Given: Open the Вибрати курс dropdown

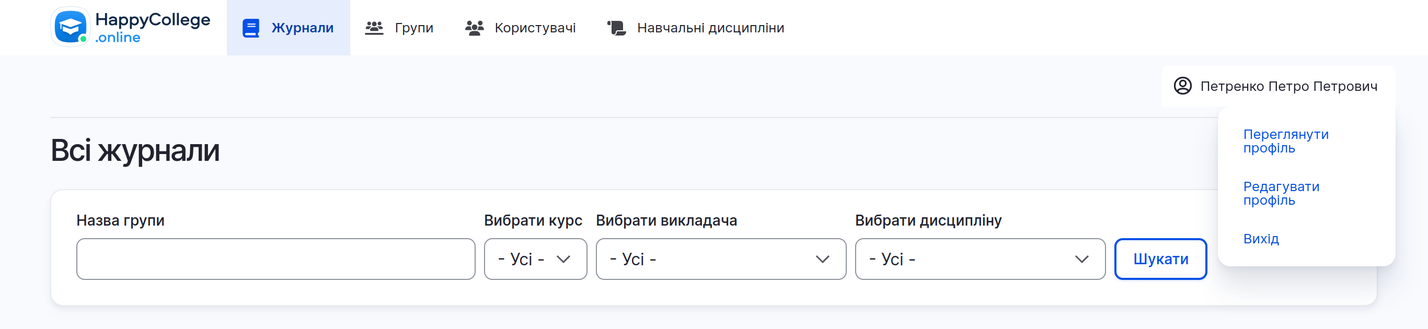Looking at the screenshot, I should pos(535,258).
